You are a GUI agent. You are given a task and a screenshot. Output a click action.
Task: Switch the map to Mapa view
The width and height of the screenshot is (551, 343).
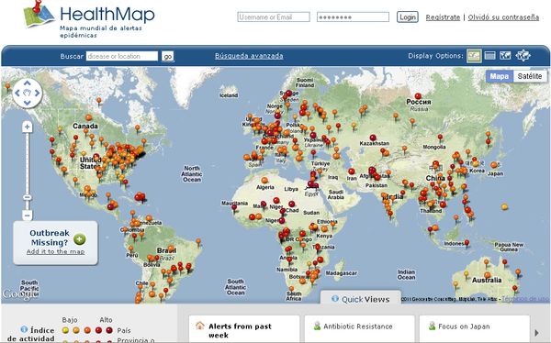point(500,76)
